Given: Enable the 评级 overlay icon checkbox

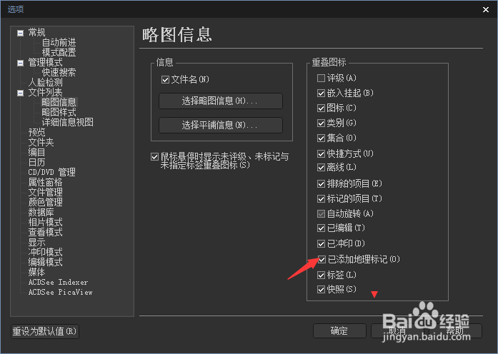Looking at the screenshot, I should tap(321, 78).
